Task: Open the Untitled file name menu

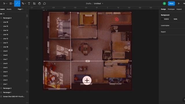Action: tap(98, 3)
